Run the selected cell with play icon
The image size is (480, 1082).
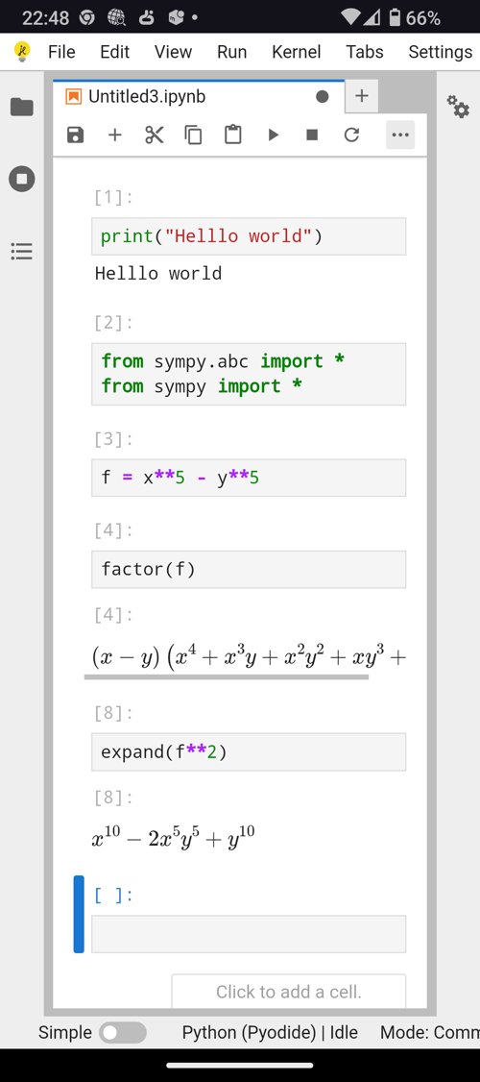tap(273, 135)
